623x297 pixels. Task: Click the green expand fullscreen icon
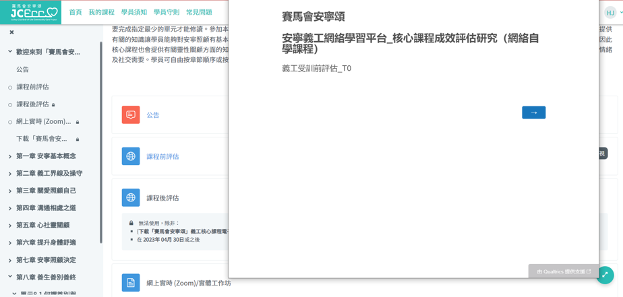point(605,275)
